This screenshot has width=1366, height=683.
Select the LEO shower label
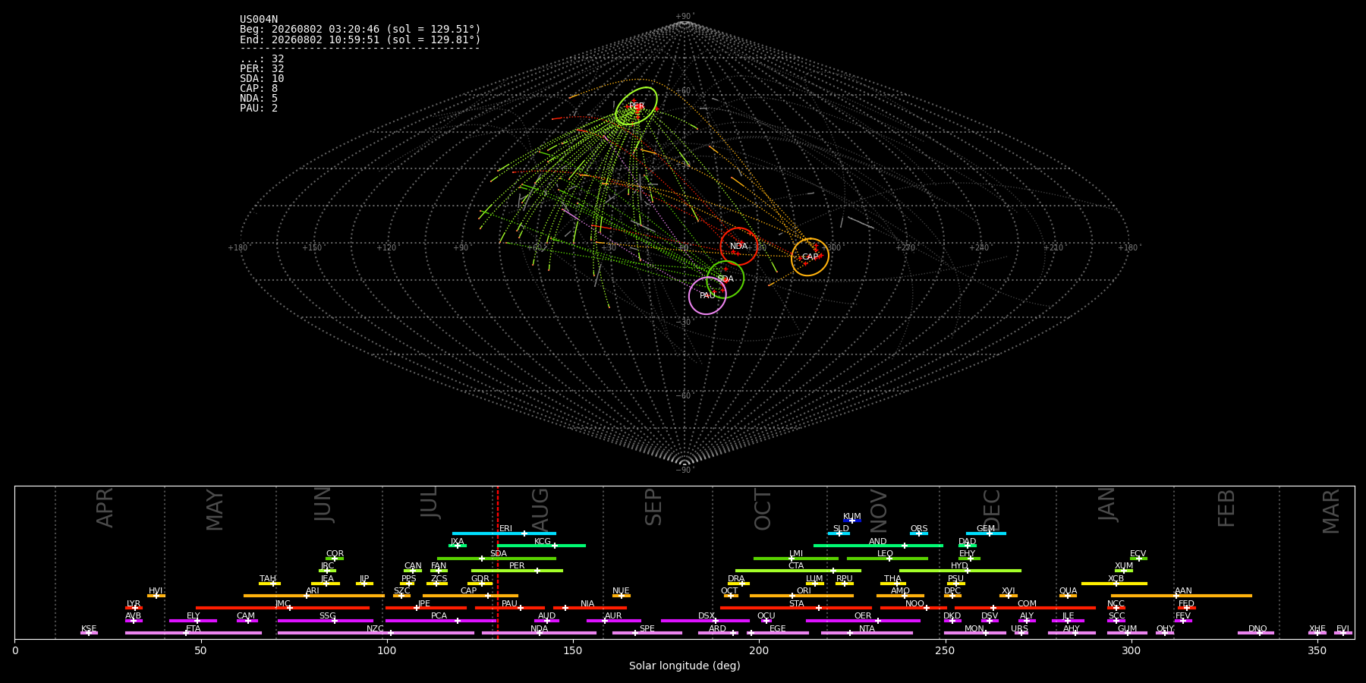[x=885, y=554]
